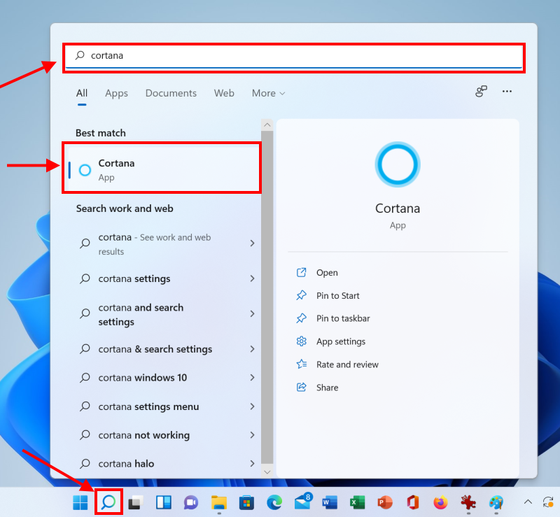Click scrollbar up arrow in results
Screen dimensions: 560x517
tap(267, 125)
